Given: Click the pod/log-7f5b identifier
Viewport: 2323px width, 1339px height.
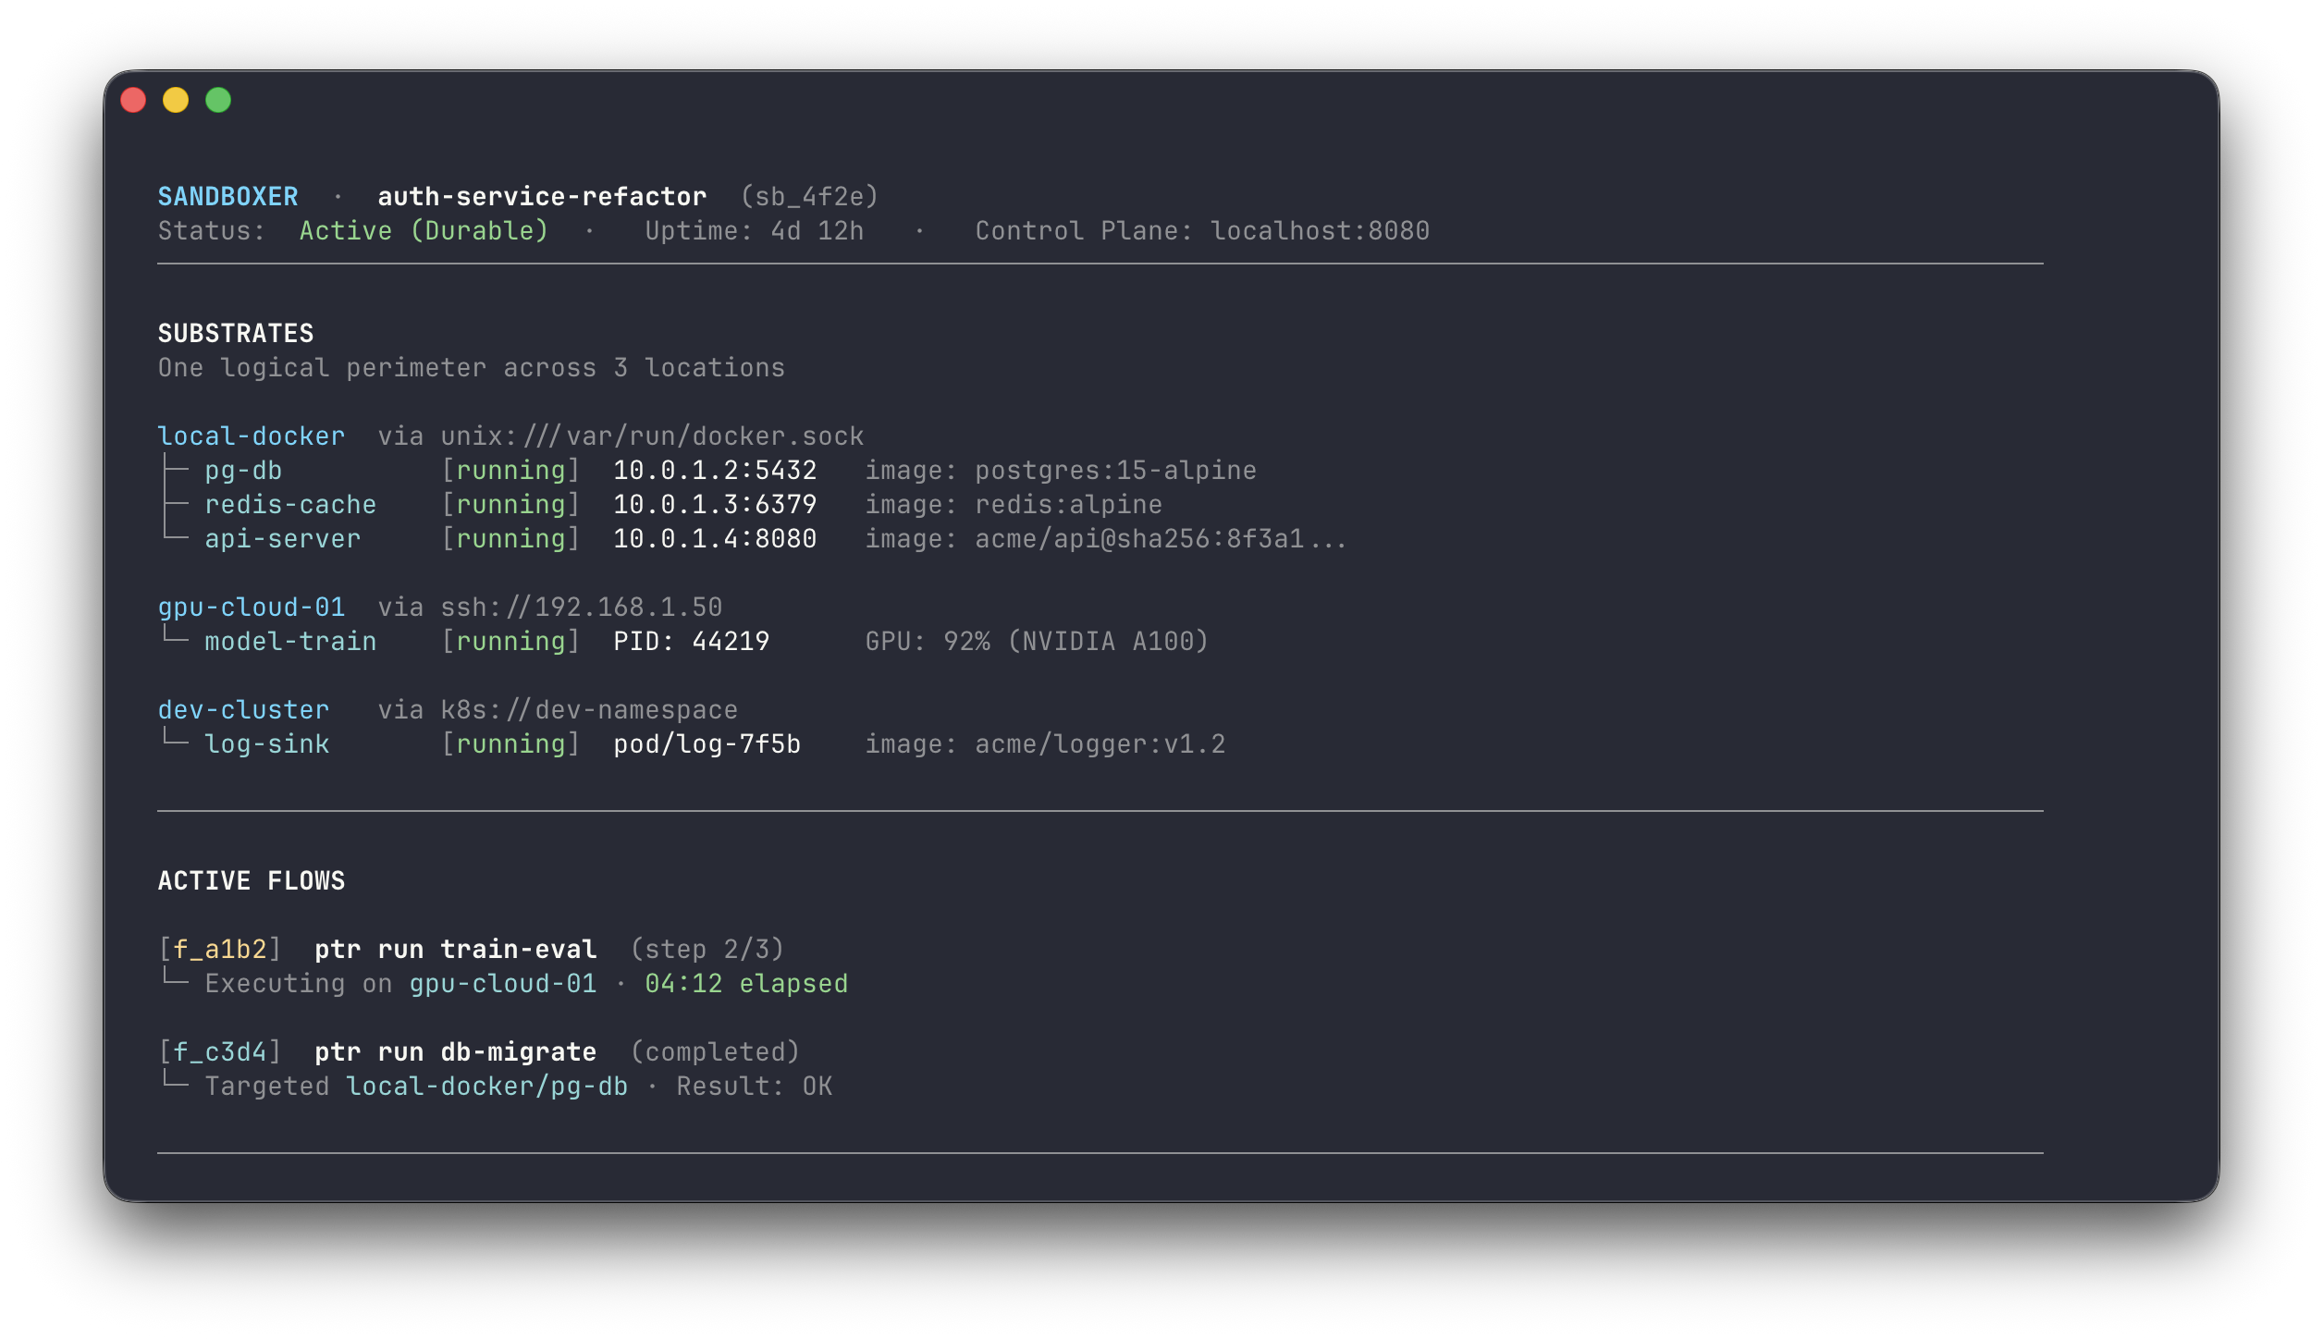Looking at the screenshot, I should pyautogui.click(x=707, y=743).
